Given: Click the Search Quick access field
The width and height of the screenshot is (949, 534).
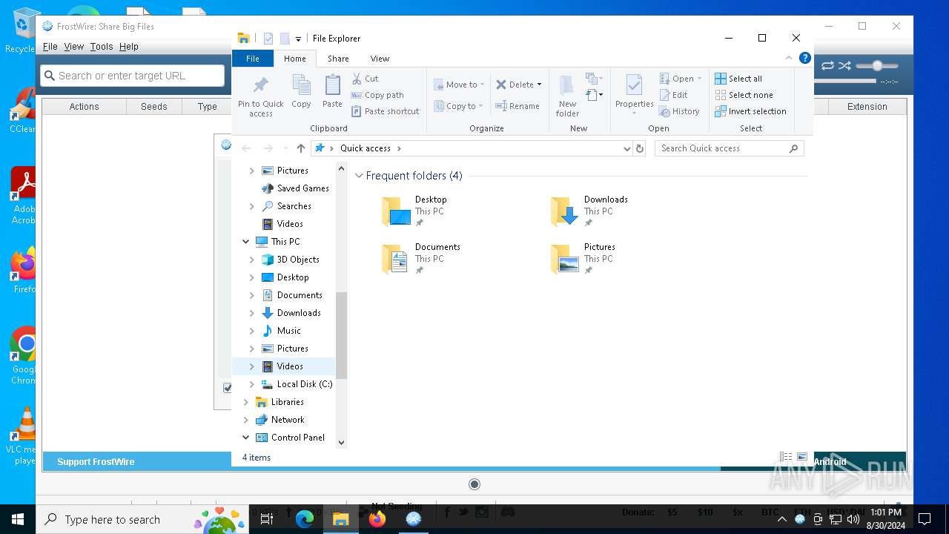Looking at the screenshot, I should coord(729,148).
